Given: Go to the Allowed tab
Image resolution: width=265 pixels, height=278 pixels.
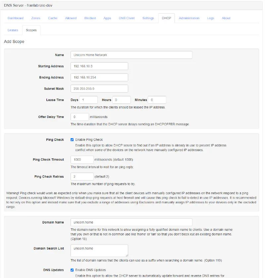Looking at the screenshot, I should coord(71,18).
